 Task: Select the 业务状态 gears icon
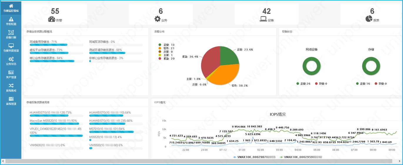(11, 61)
